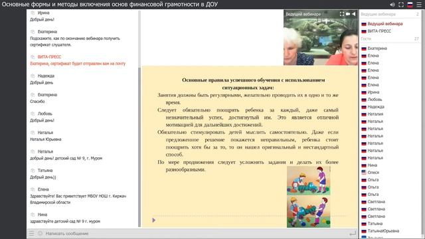Viewport: 425px width, 239px height.
Task: Select guest Ирина in the participants list
Action: coord(373,92)
